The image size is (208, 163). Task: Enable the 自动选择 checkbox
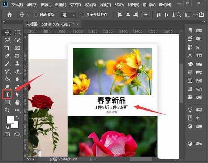(x=36, y=15)
